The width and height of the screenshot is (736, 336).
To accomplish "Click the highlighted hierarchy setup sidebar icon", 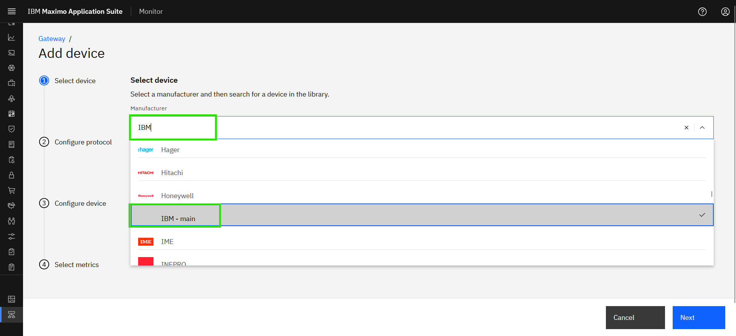I will 12,315.
